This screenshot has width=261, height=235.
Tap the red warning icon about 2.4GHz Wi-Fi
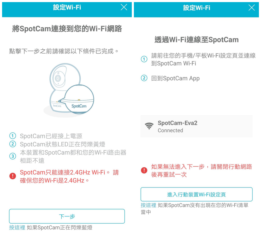(13, 176)
